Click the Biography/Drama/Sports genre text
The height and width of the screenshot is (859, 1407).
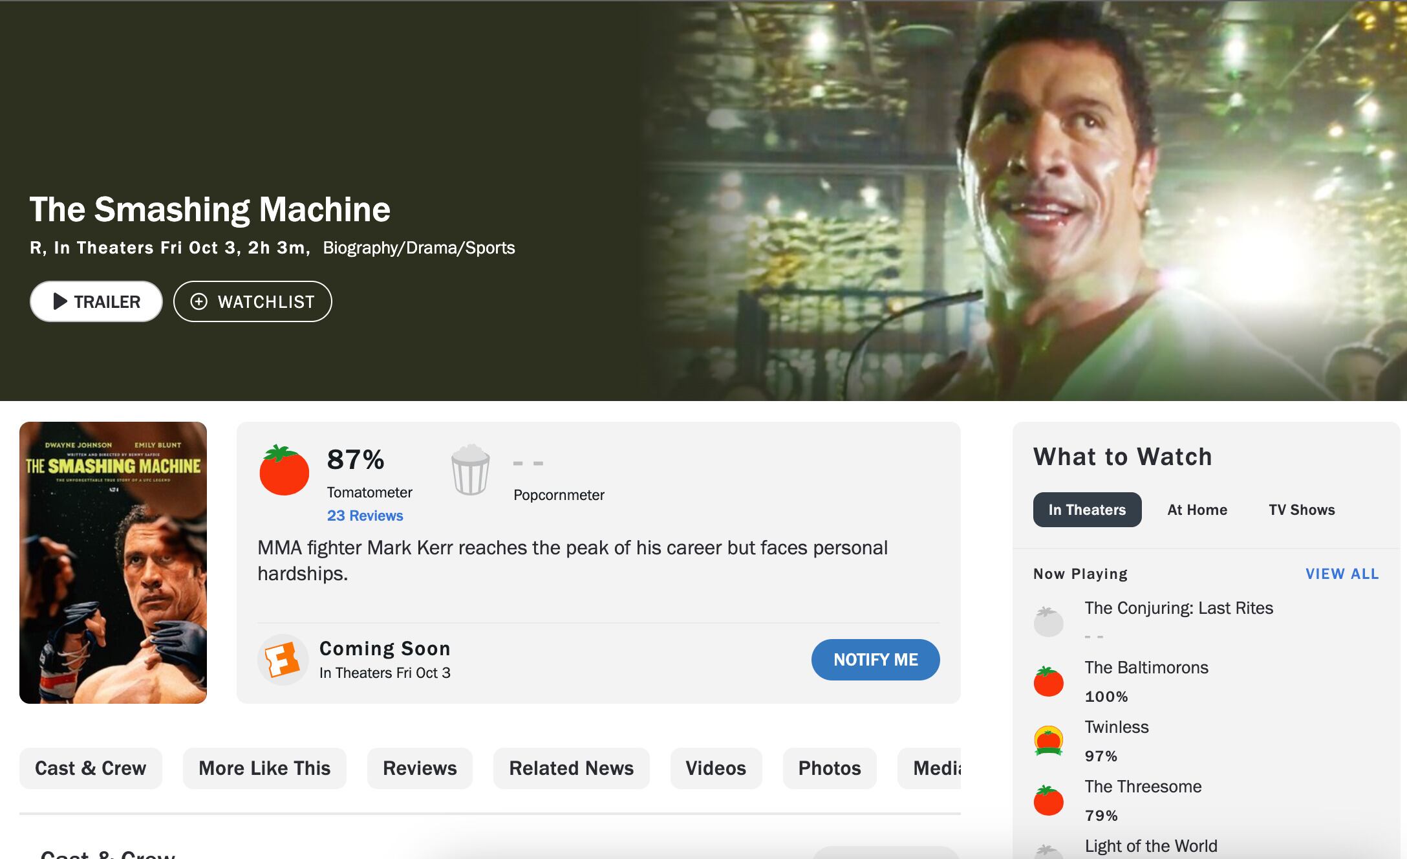point(419,248)
